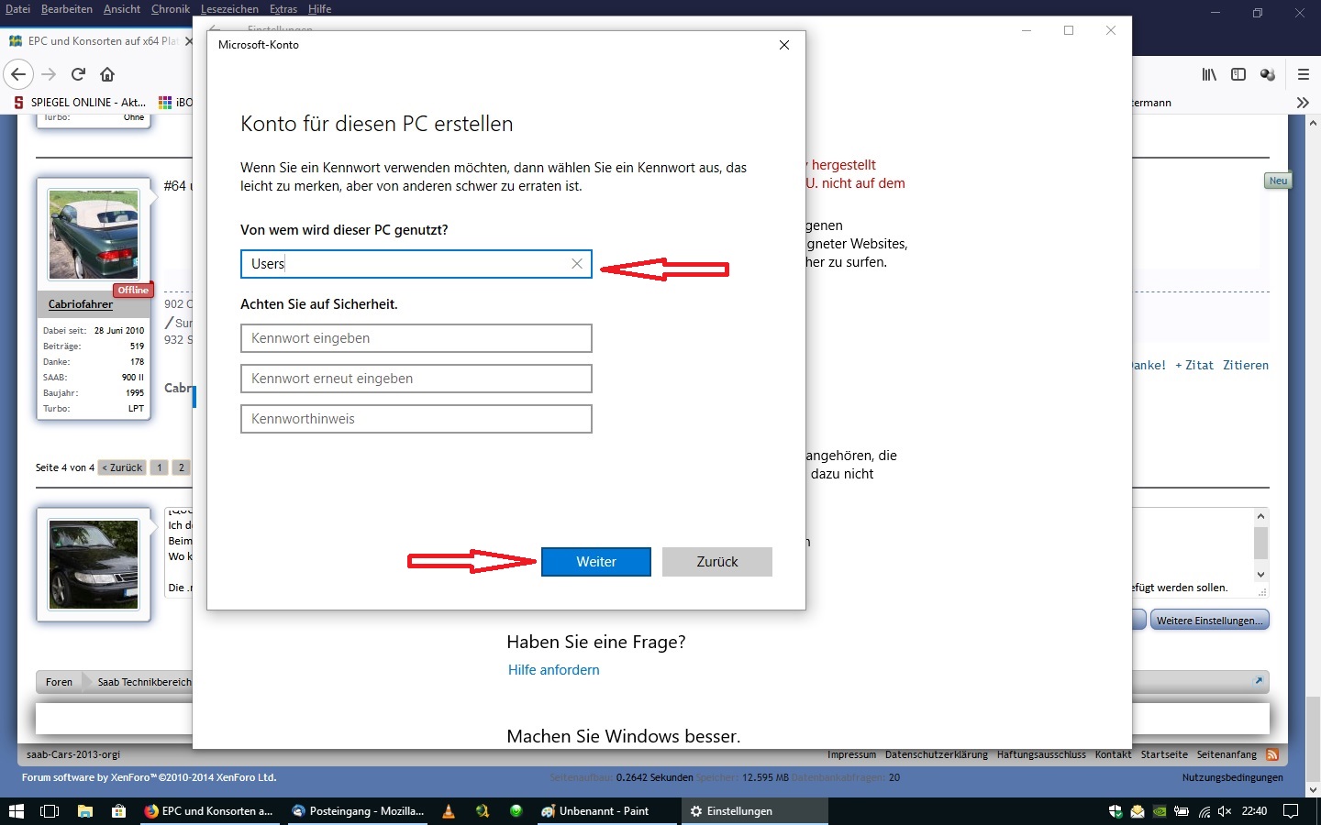Click the black car avatar thumbnail
This screenshot has height=825, width=1321.
click(94, 564)
